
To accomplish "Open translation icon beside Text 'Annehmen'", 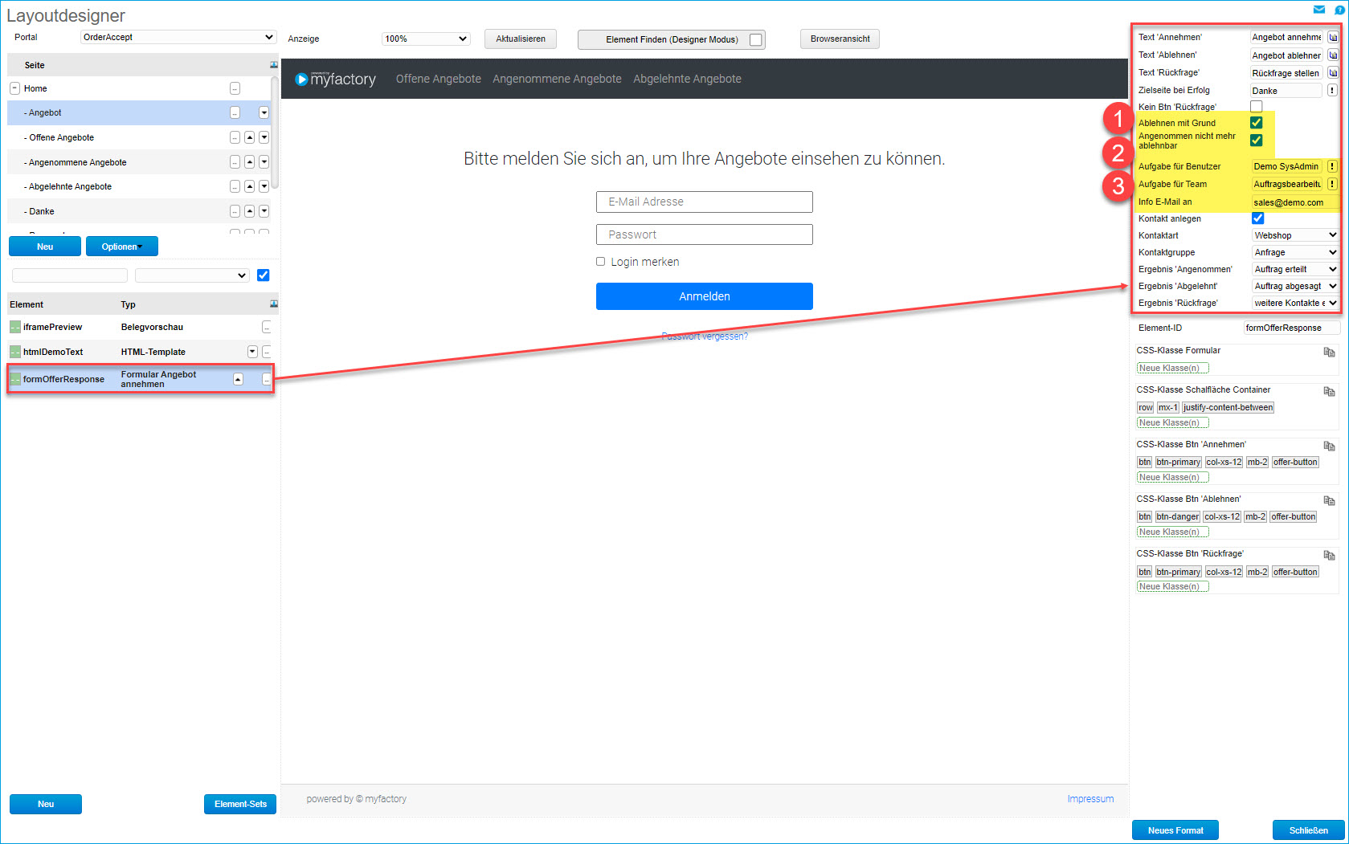I will 1333,37.
